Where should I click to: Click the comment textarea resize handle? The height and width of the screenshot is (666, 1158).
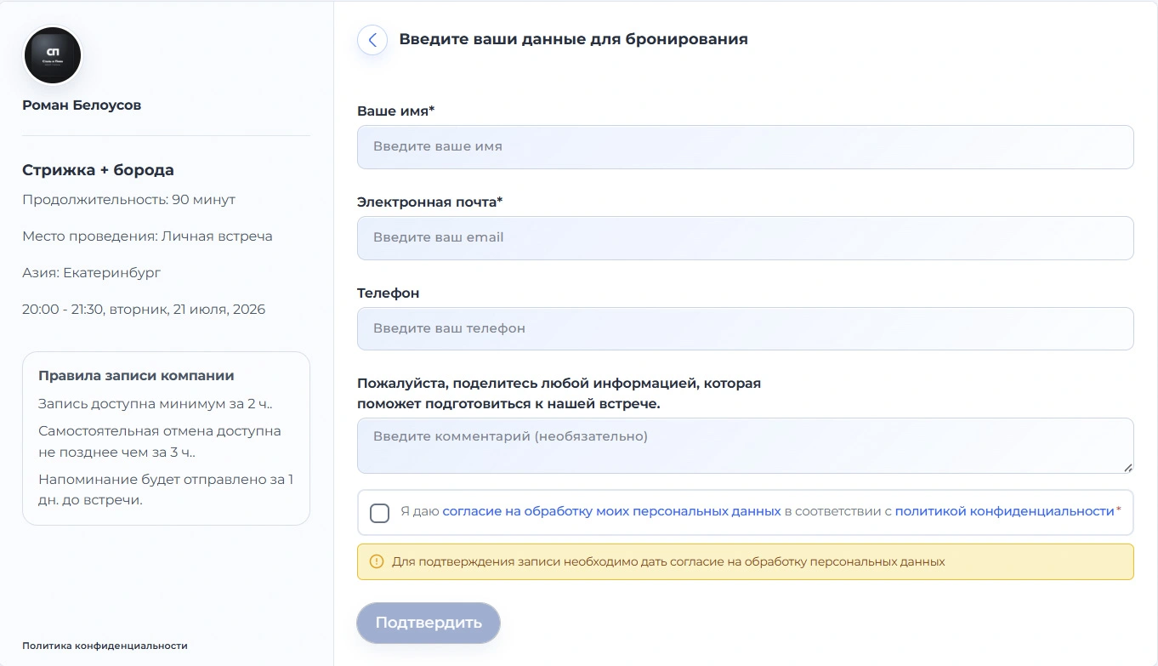click(x=1127, y=467)
